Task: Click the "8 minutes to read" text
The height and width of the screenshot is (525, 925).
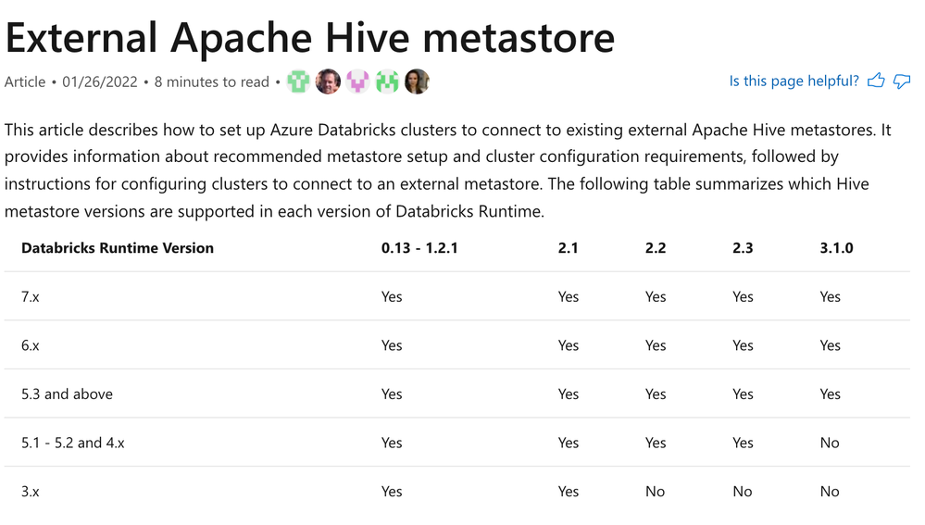Action: (212, 82)
